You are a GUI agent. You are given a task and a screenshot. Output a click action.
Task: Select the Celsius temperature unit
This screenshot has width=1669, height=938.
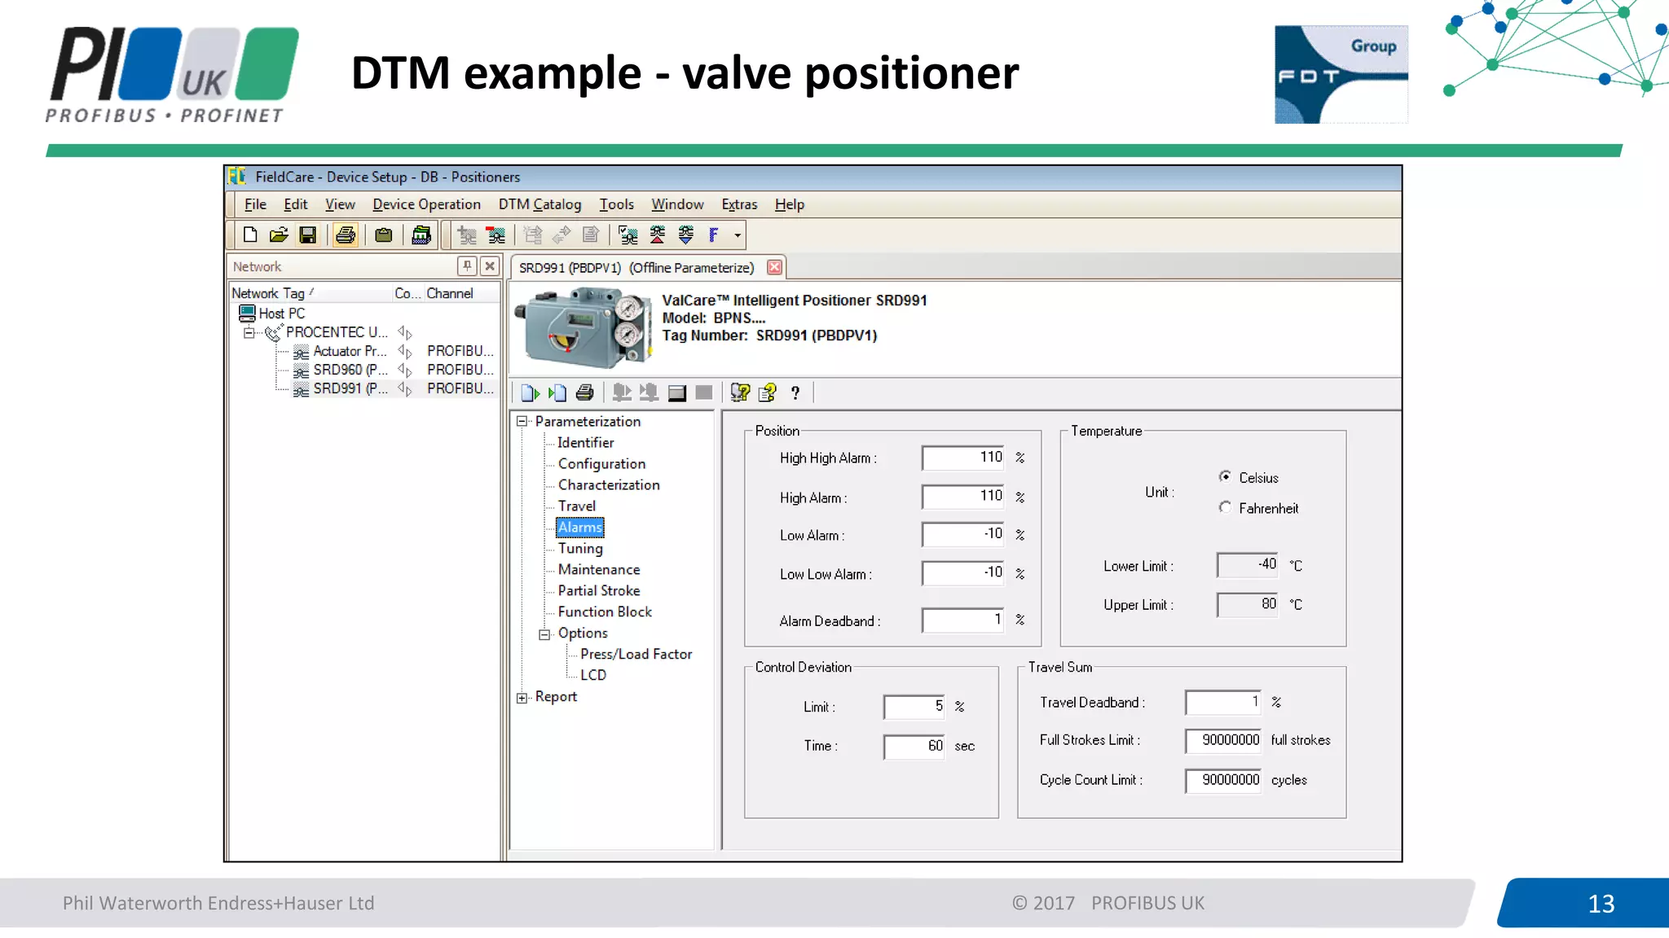[x=1225, y=476]
